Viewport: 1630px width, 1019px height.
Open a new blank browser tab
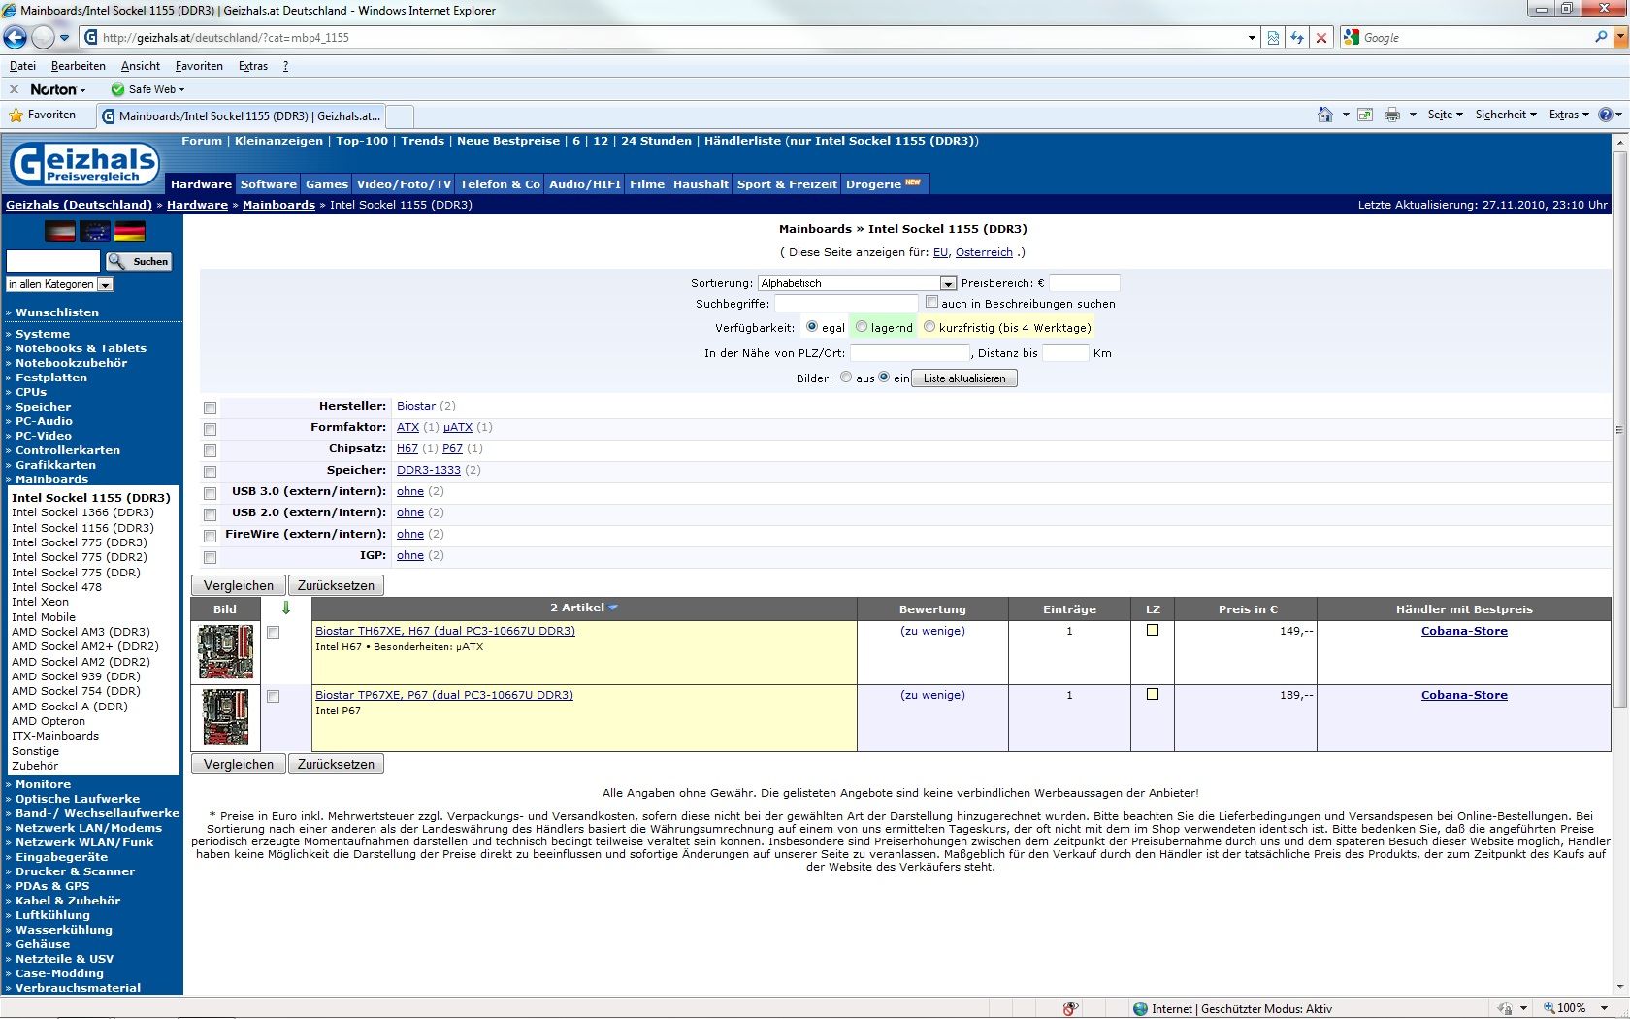[400, 115]
